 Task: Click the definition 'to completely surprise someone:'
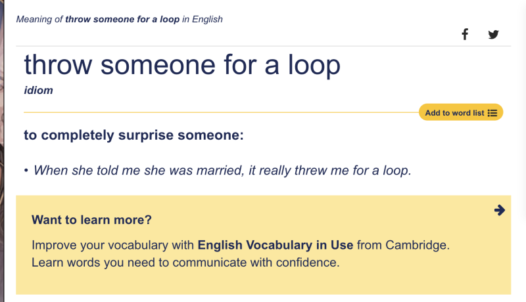[133, 135]
